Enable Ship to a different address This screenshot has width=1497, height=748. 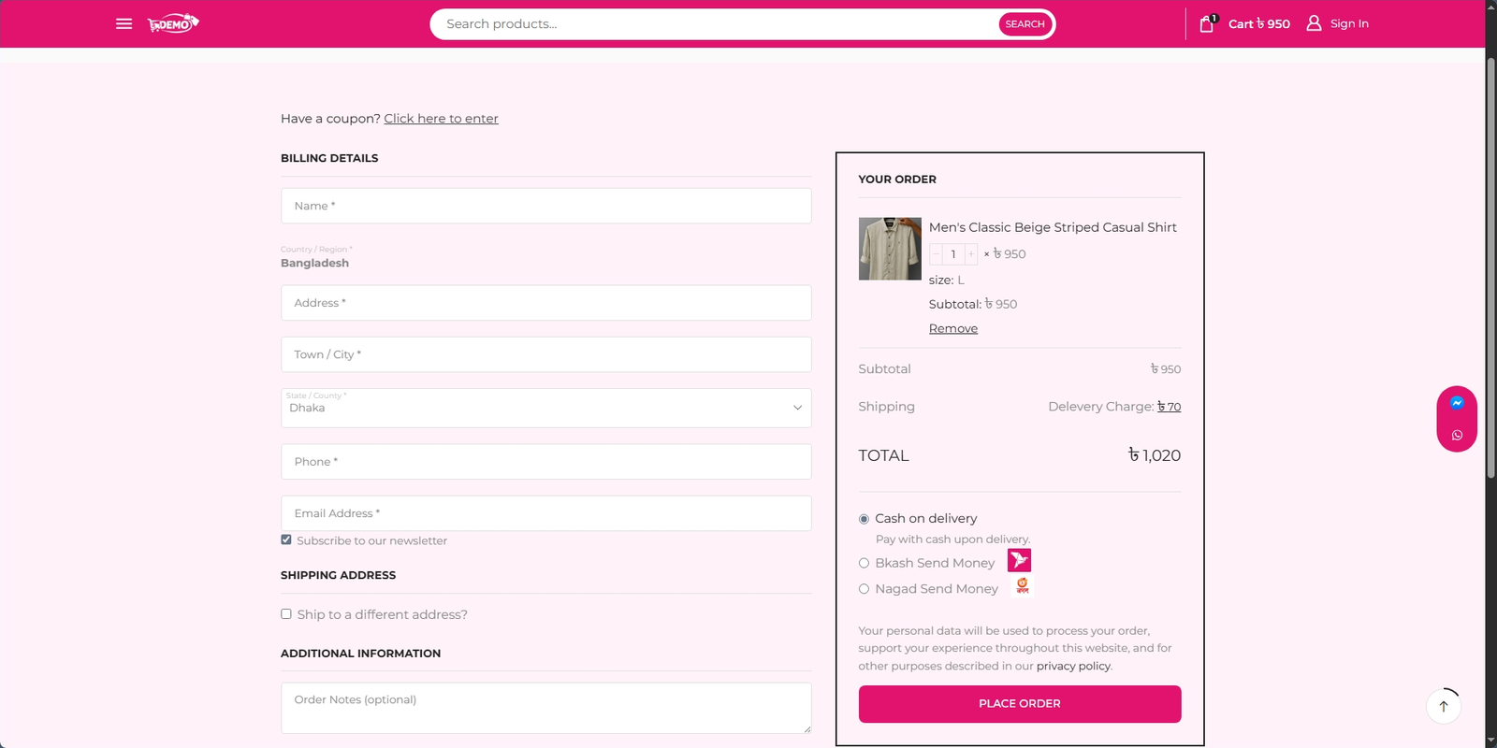[x=286, y=614]
